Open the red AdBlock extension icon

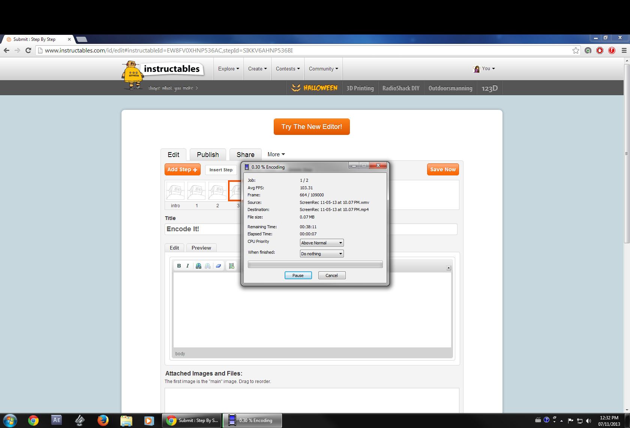point(600,50)
